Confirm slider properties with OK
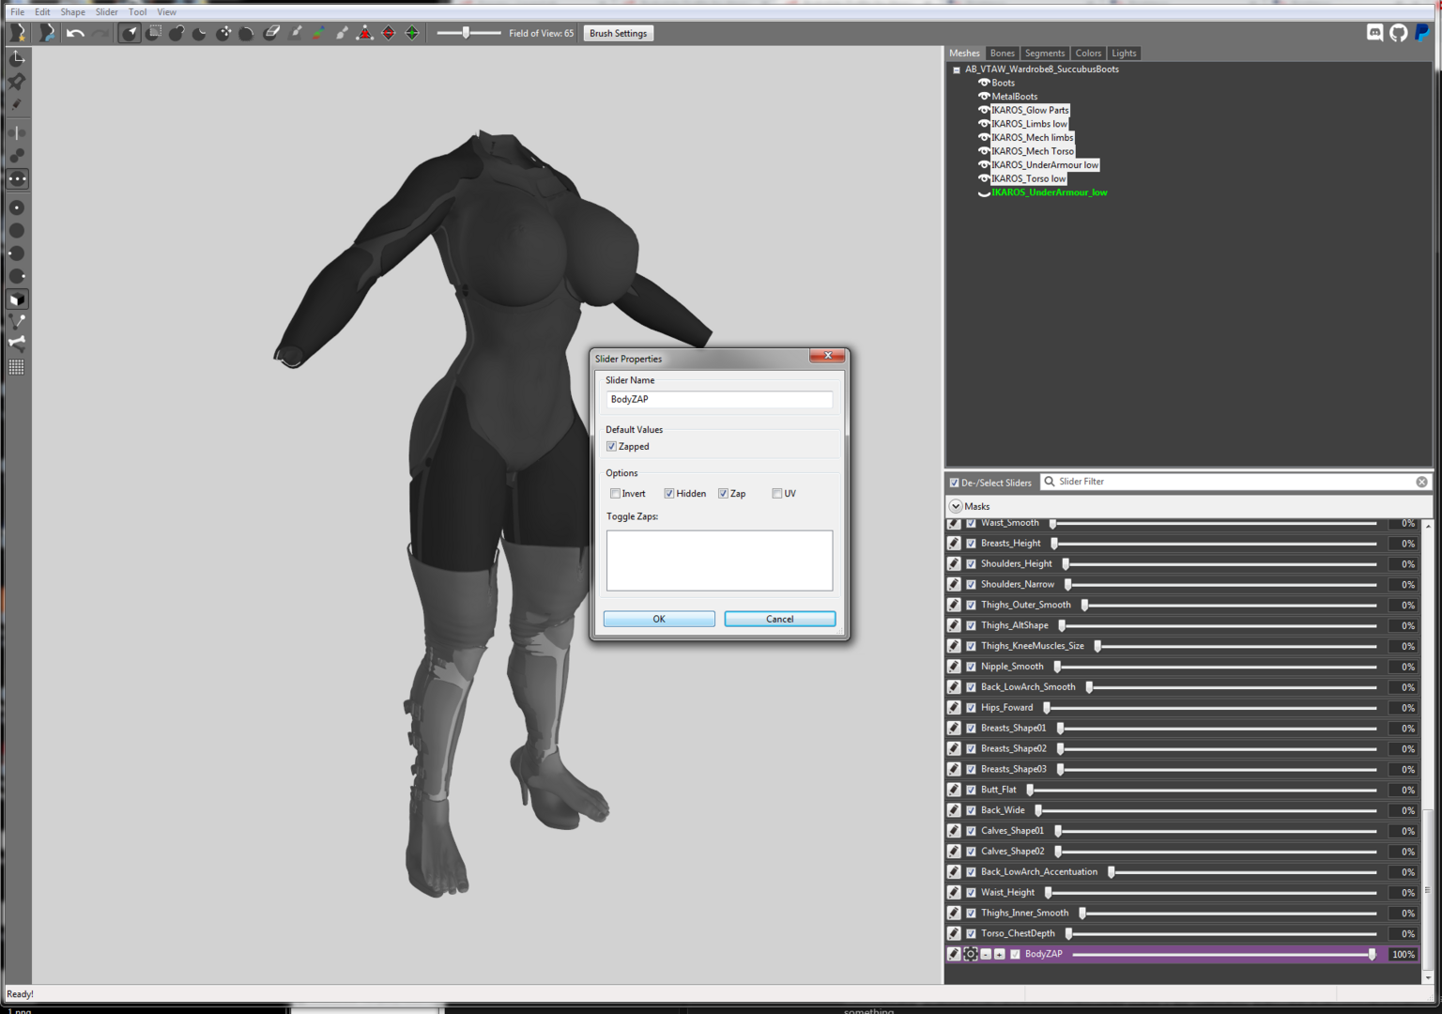Screen dimensions: 1442x1014 point(659,619)
